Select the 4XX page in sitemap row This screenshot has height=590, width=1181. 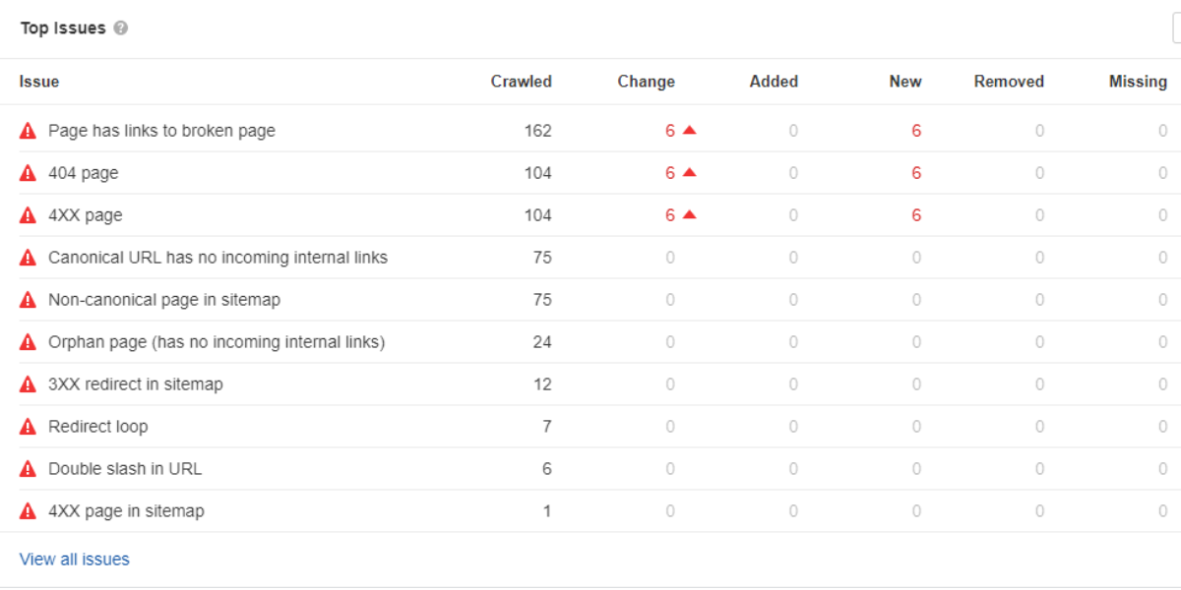point(126,511)
